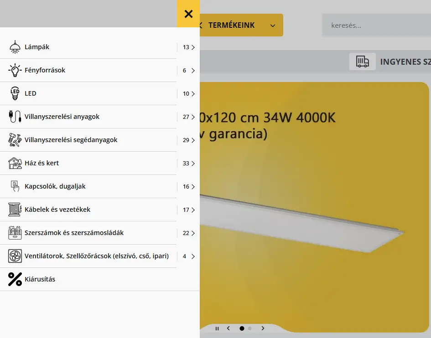Click the toolbox icon for Szerszámok category

[x=15, y=233]
